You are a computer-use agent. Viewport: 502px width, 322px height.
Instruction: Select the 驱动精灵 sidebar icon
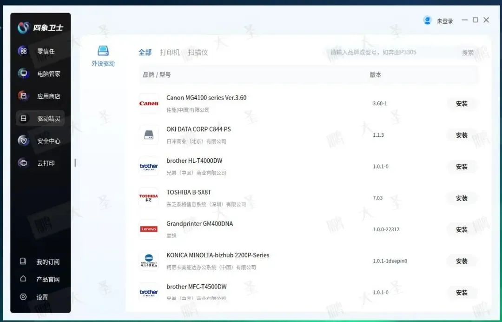23,118
